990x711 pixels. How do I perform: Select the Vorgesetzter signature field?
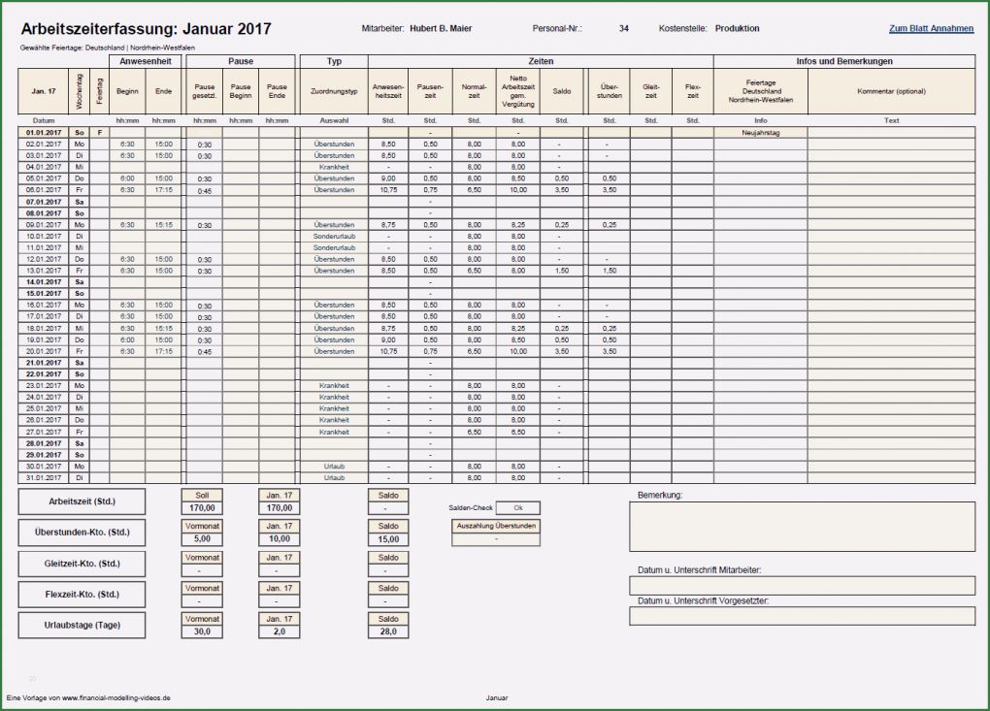tap(802, 616)
